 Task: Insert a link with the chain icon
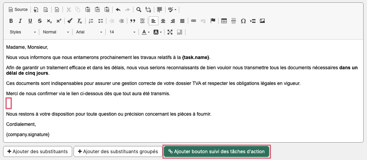click(193, 21)
